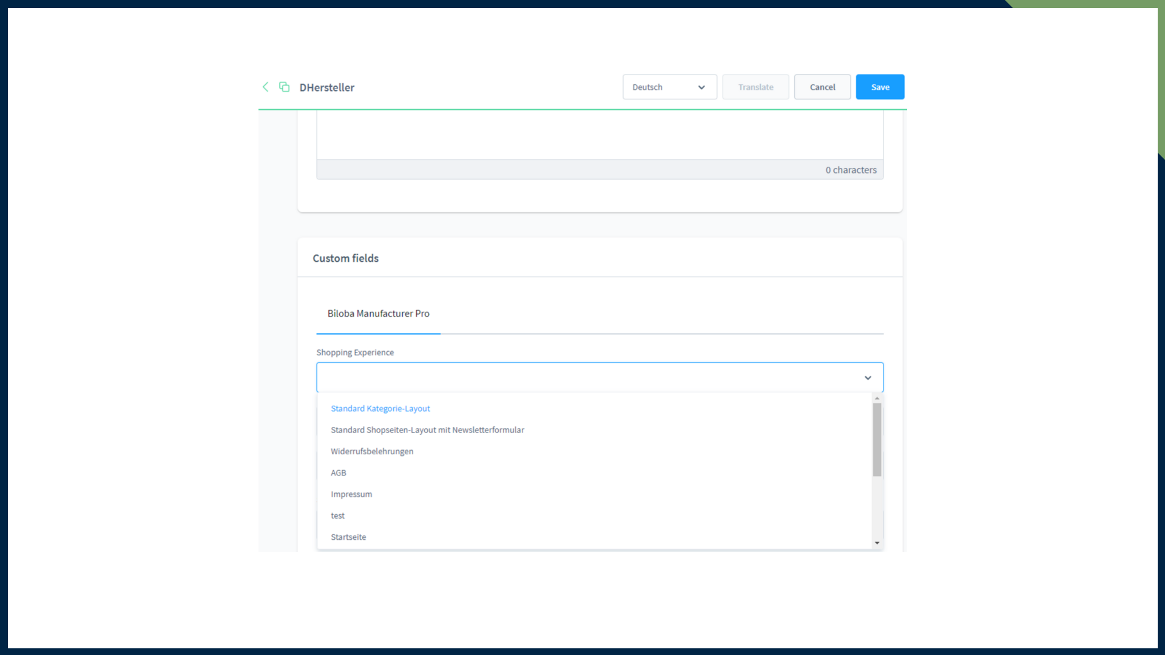This screenshot has width=1165, height=655.
Task: Pick the AGB layout option
Action: [339, 473]
